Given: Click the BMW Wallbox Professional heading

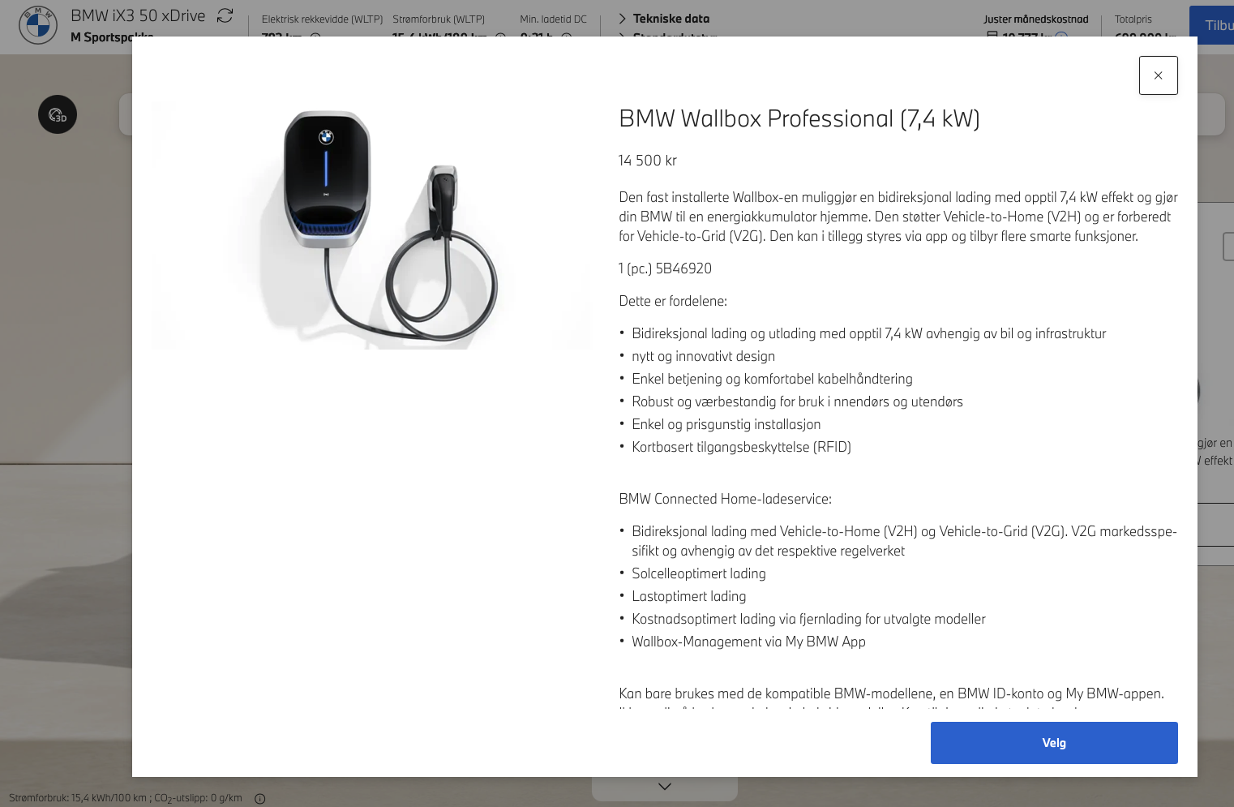Looking at the screenshot, I should coord(799,118).
